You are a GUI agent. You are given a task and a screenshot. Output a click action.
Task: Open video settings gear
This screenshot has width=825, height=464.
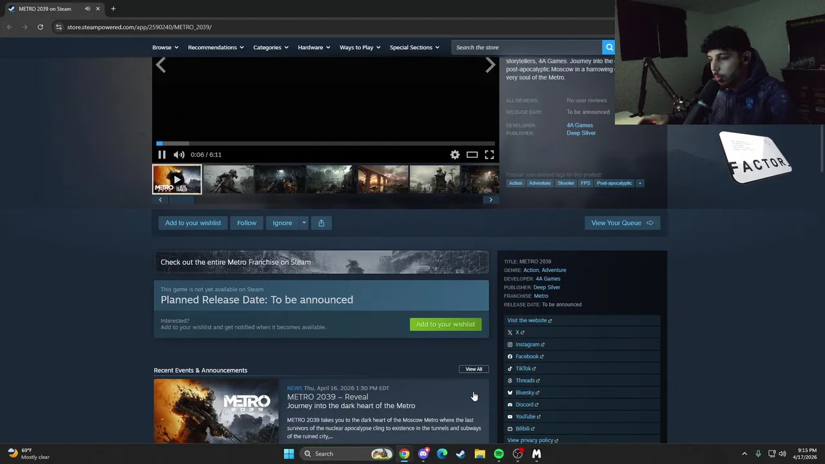pos(455,155)
